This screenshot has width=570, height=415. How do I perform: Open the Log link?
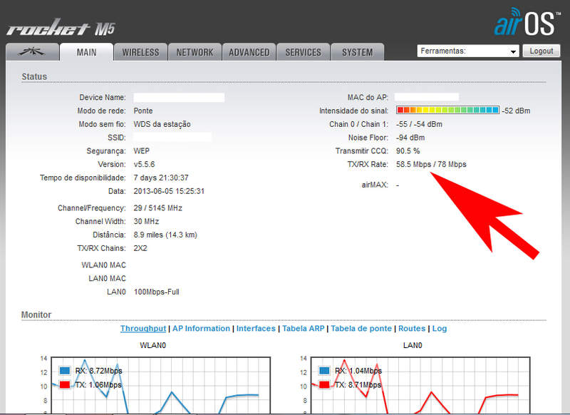tap(439, 329)
